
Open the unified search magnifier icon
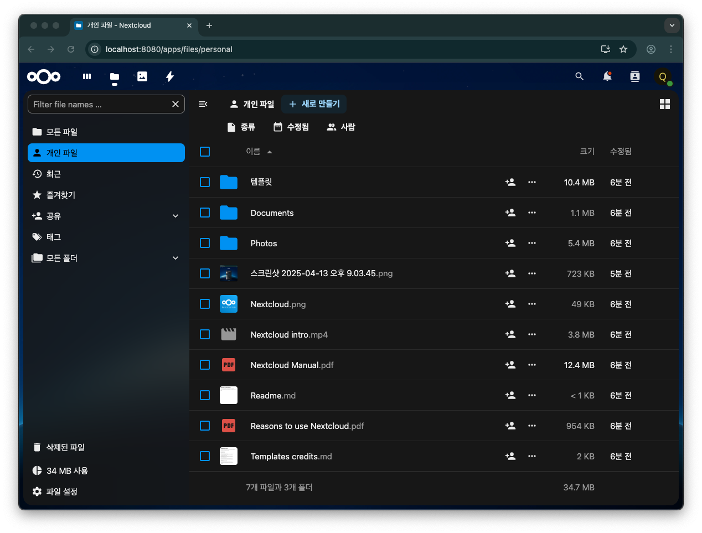click(x=580, y=76)
